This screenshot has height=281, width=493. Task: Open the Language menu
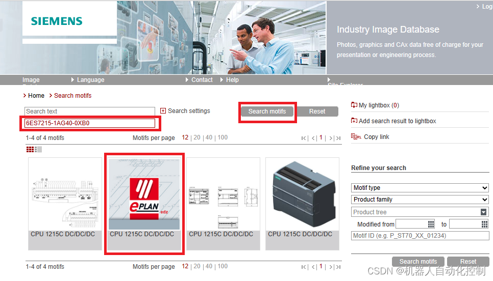(90, 80)
